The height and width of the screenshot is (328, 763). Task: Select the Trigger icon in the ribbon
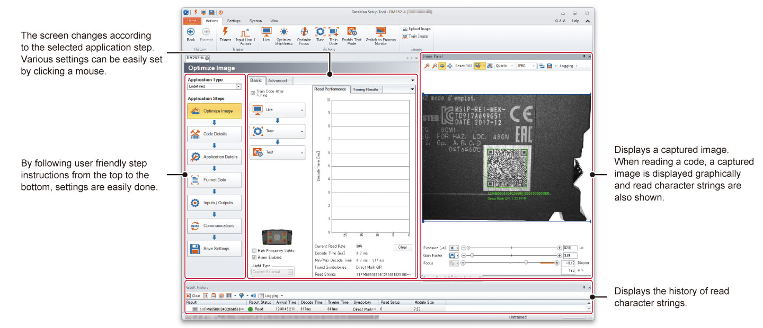pos(225,33)
